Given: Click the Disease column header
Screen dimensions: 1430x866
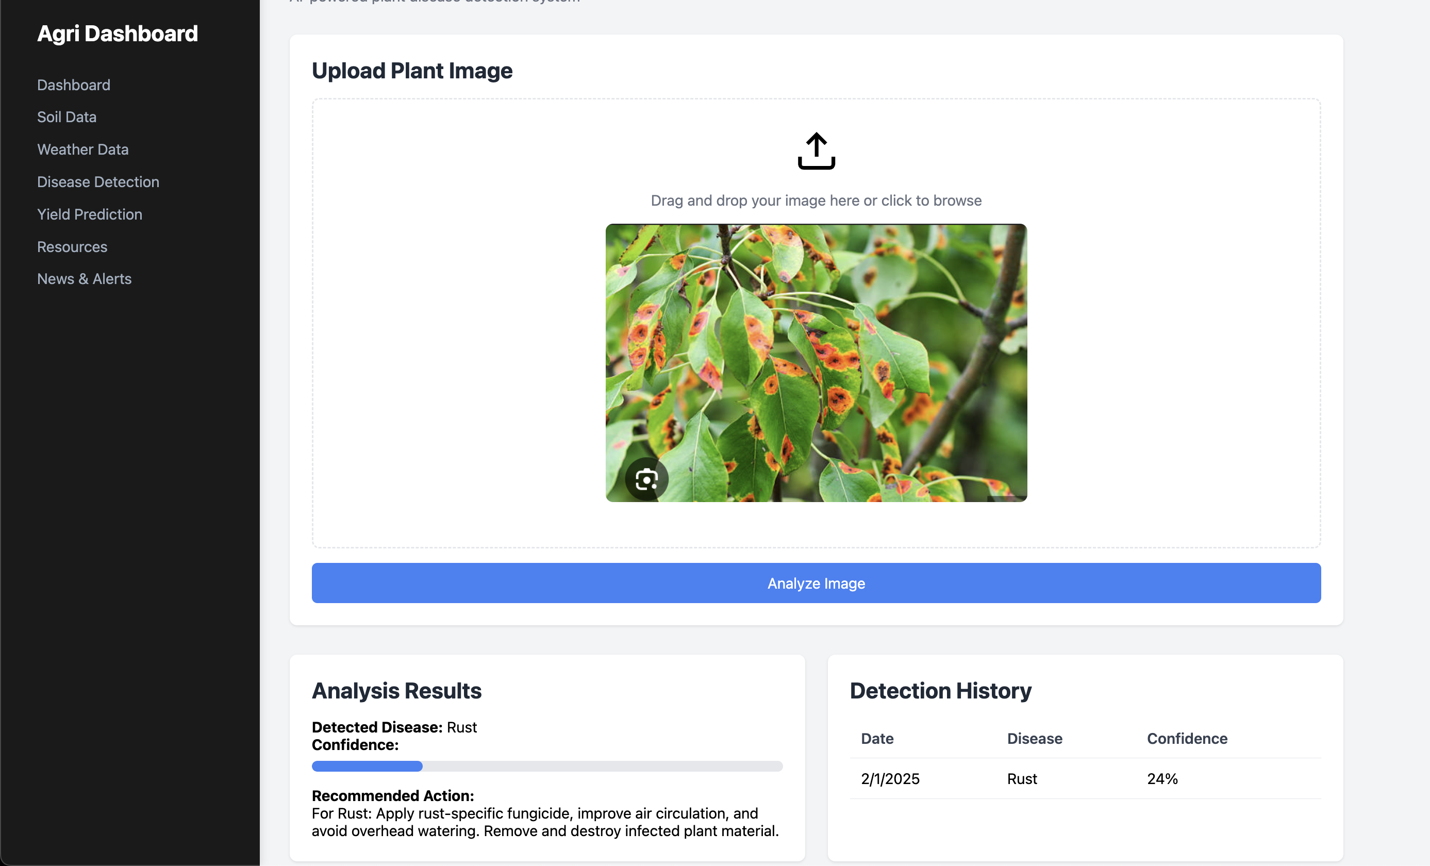Looking at the screenshot, I should (1034, 738).
